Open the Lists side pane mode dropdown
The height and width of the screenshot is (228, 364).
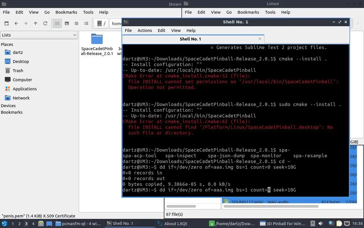coord(39,35)
